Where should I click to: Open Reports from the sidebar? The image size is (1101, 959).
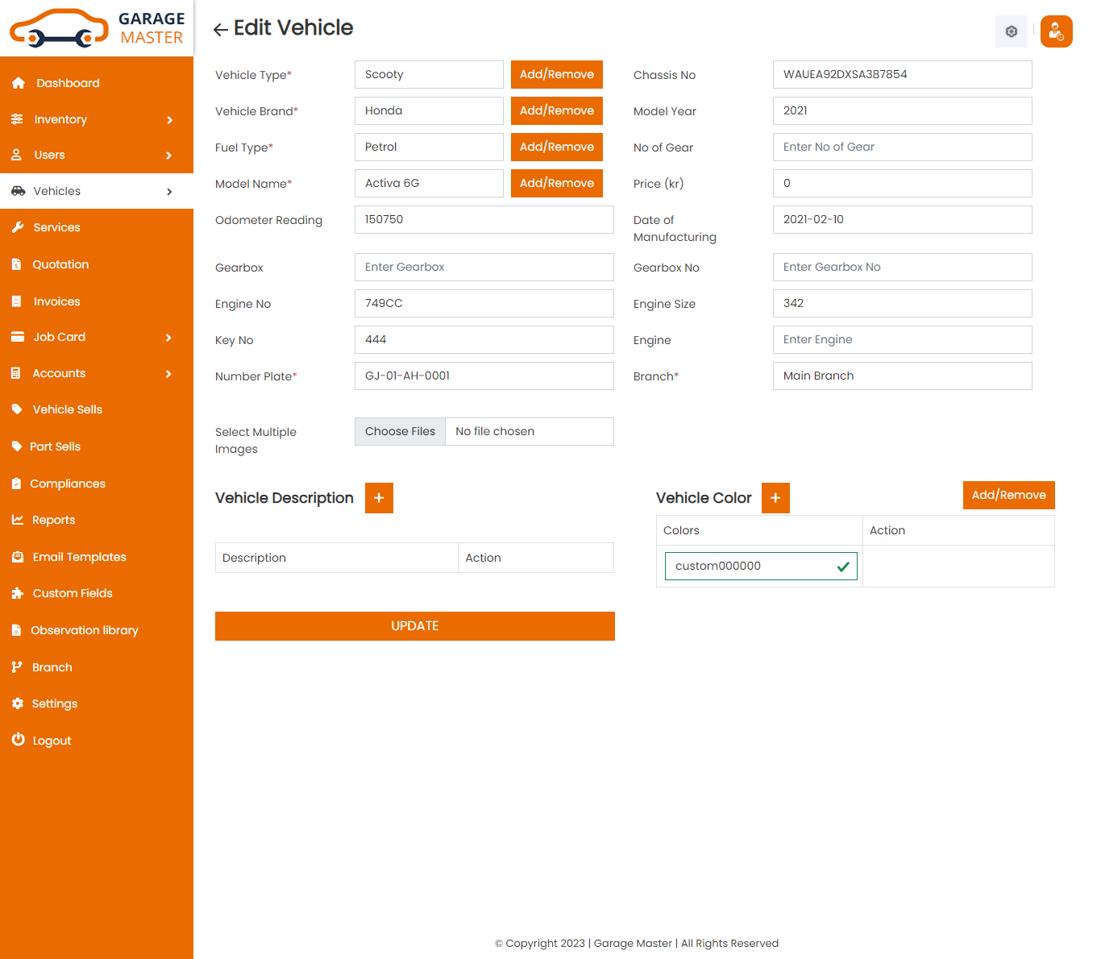click(53, 520)
